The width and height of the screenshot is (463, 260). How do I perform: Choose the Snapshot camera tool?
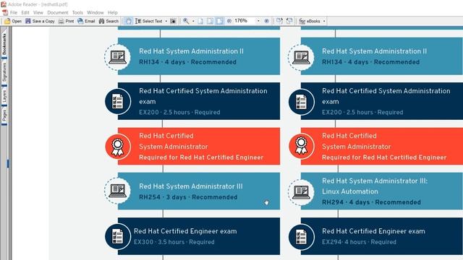(174, 21)
